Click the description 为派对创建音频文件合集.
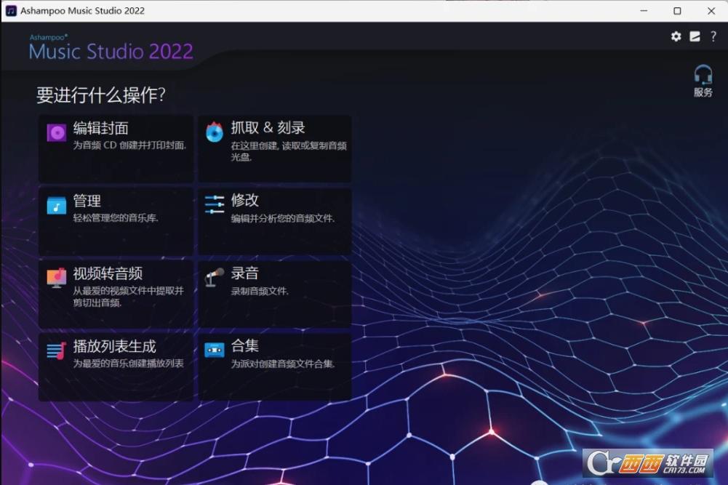The image size is (728, 485). point(283,364)
